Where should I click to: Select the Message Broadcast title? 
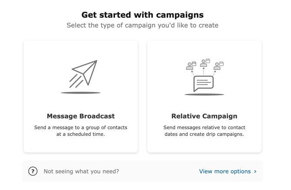(x=81, y=116)
